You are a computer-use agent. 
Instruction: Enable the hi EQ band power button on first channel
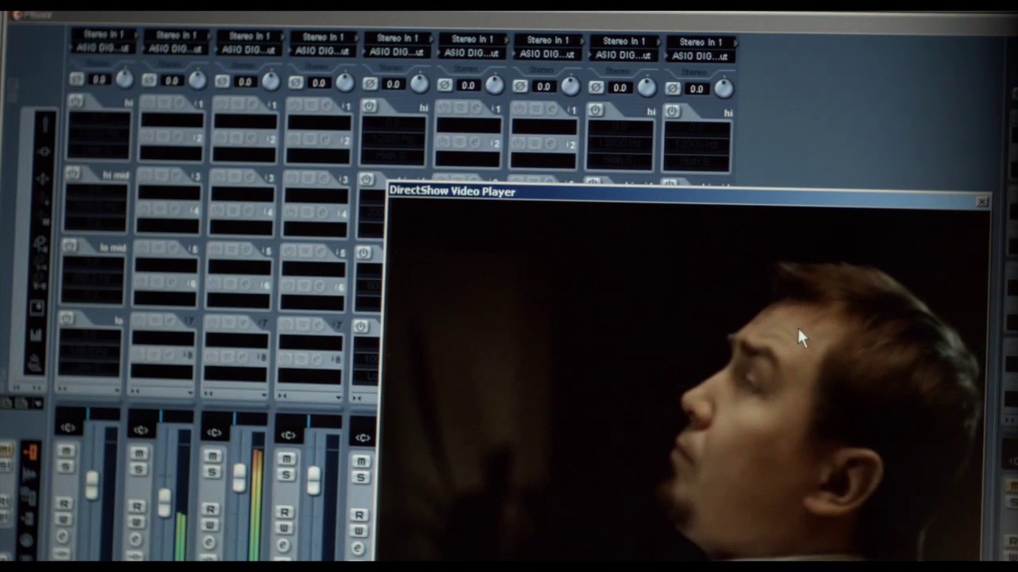click(76, 101)
